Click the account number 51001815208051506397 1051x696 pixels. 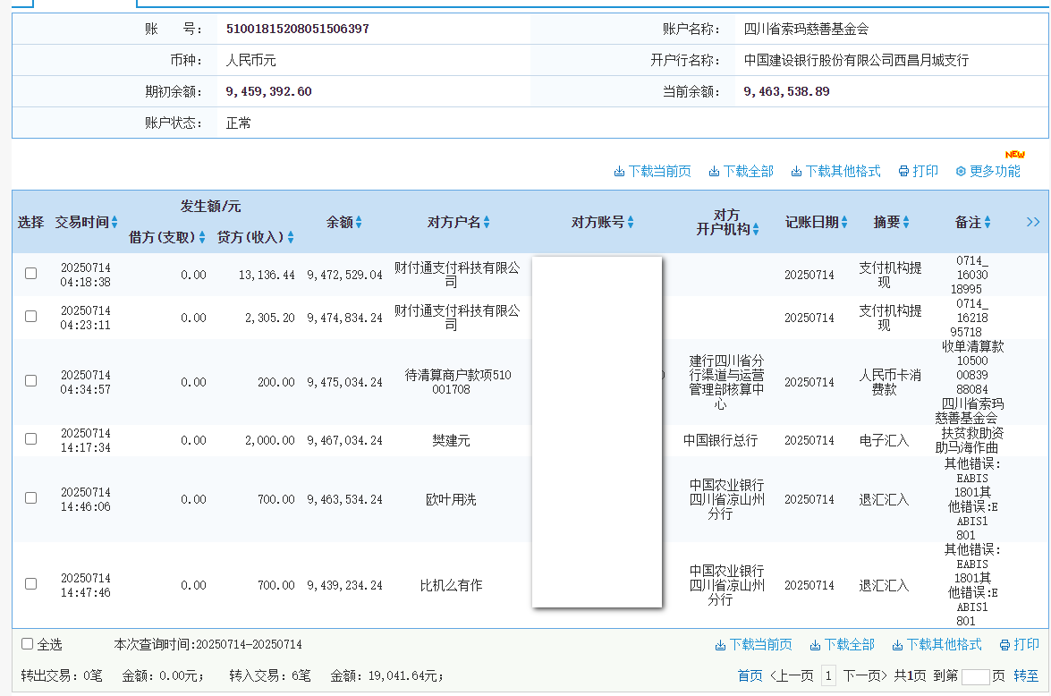298,29
